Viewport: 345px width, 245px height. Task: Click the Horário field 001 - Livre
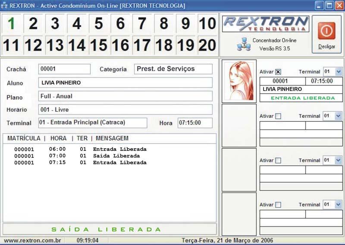(x=125, y=110)
